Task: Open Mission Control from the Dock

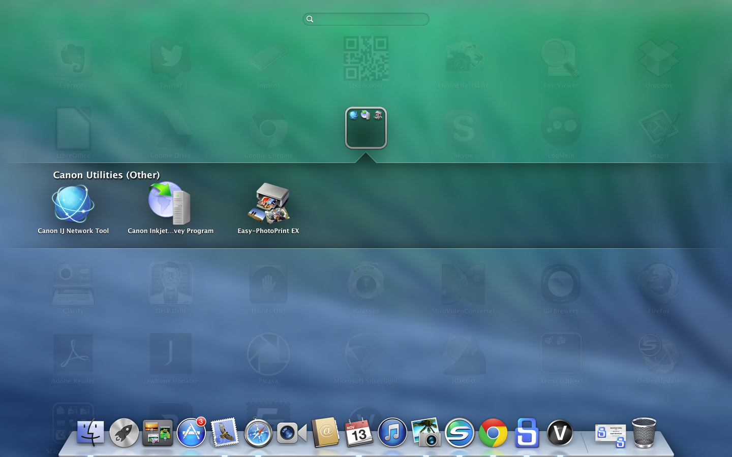Action: (x=158, y=433)
